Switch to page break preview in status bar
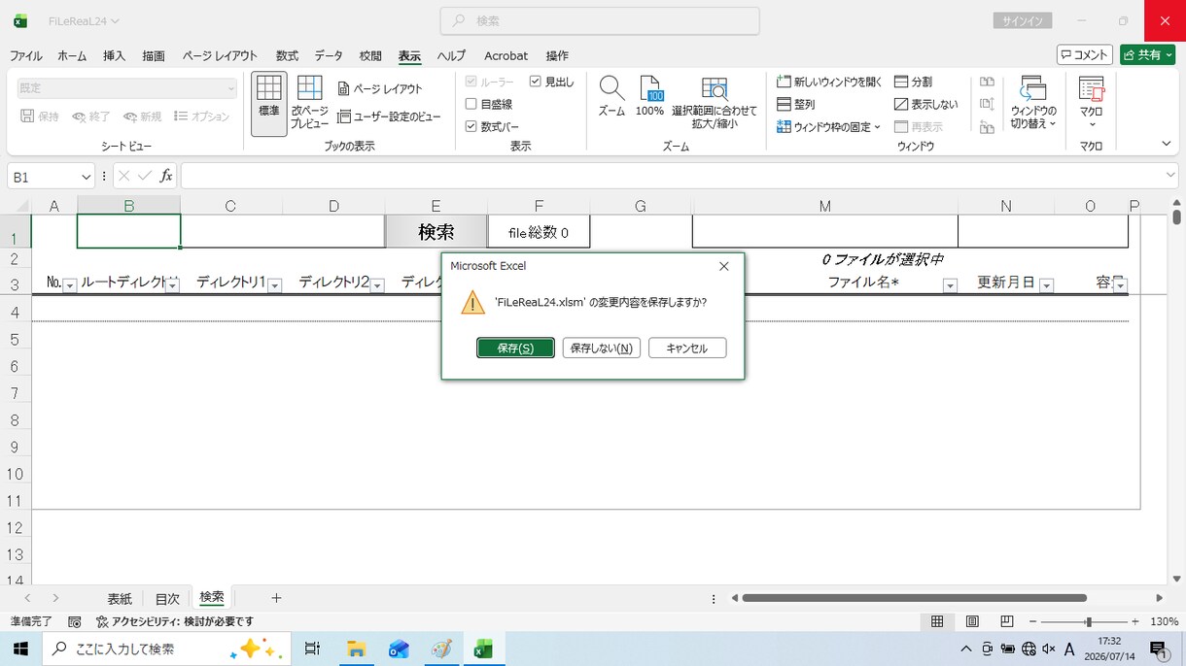The width and height of the screenshot is (1186, 666). click(1007, 621)
